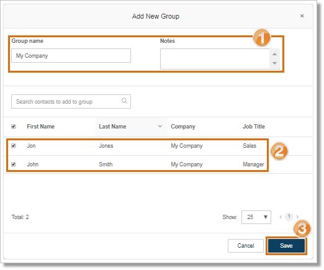The width and height of the screenshot is (324, 270).
Task: Select the last name Smith cell
Action: point(106,164)
